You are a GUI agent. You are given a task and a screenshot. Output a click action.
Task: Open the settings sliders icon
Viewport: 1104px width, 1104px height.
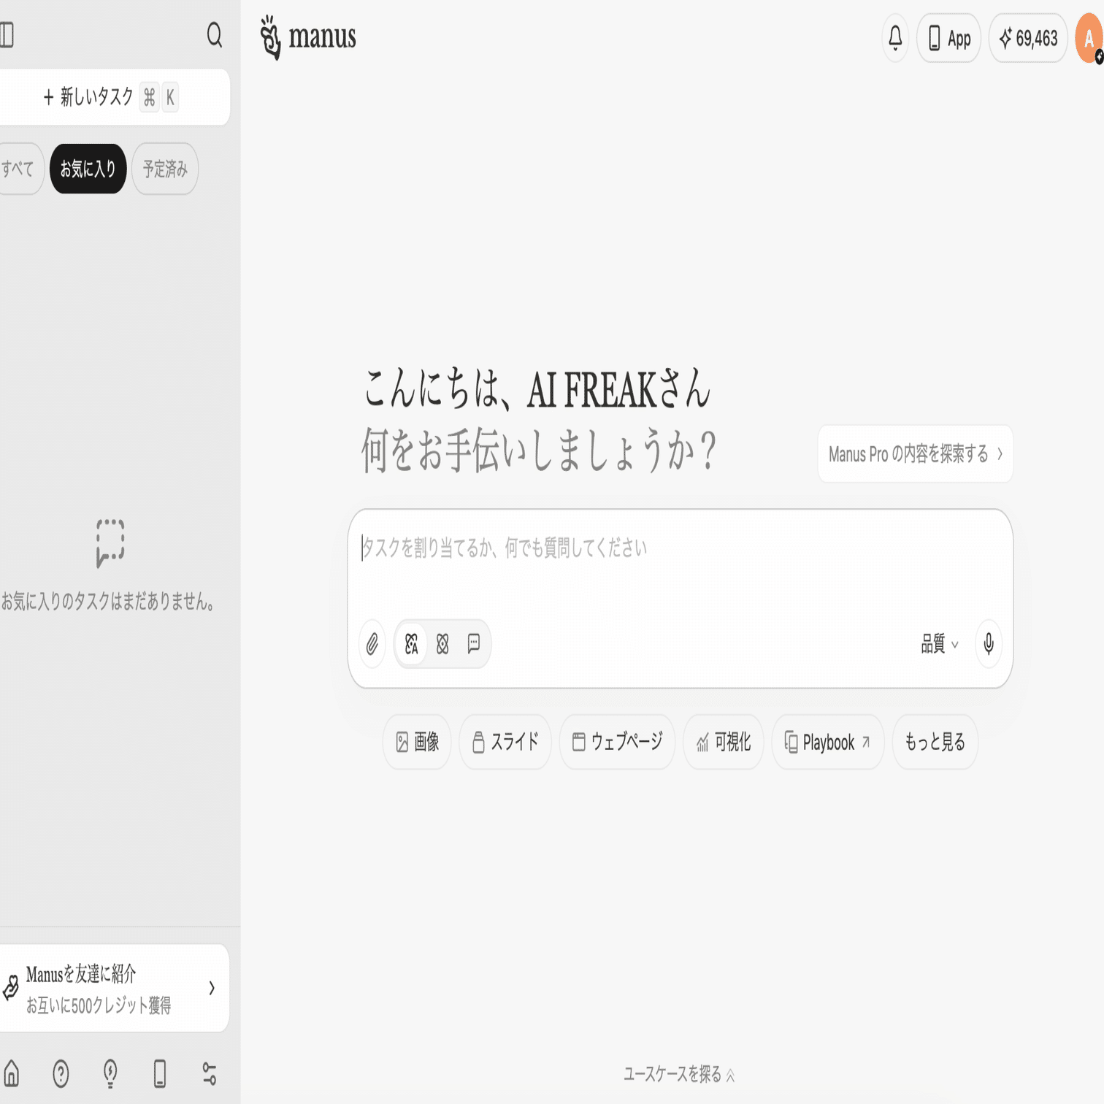[x=210, y=1073]
